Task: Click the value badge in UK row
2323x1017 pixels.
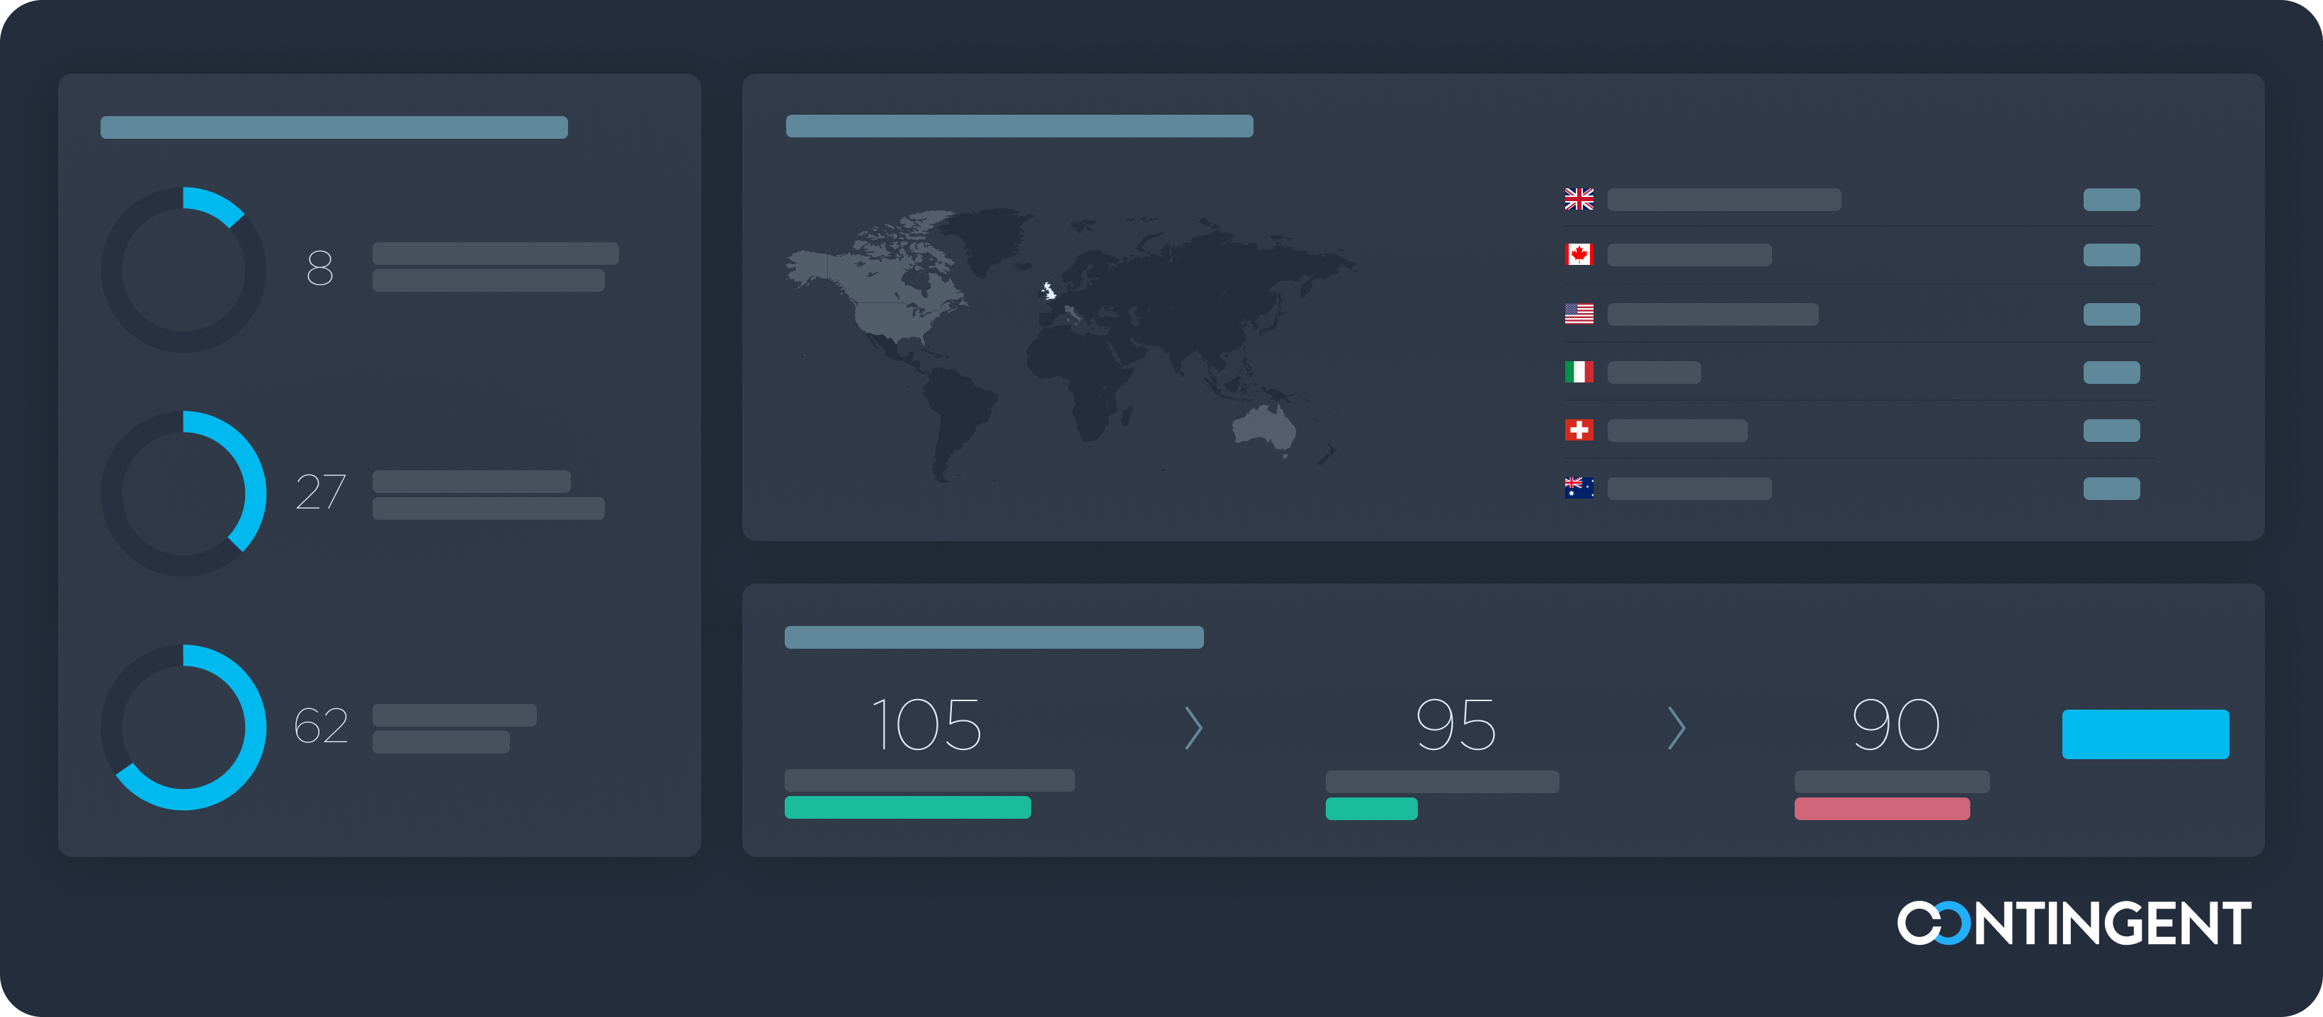Action: pos(2111,199)
